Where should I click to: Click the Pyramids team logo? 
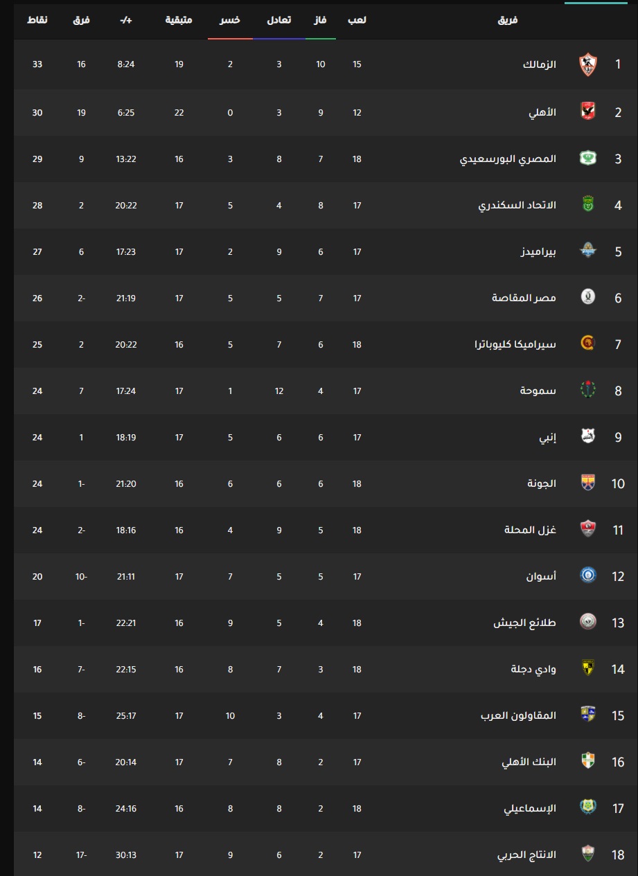click(587, 251)
